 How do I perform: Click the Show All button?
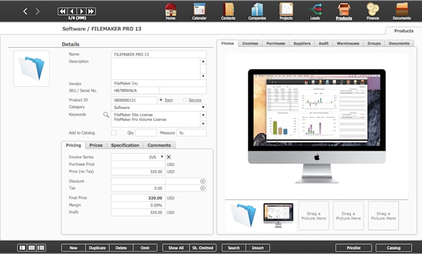pos(176,248)
